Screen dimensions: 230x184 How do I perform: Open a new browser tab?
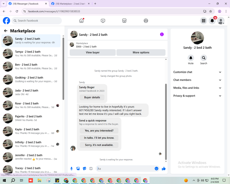(95, 4)
